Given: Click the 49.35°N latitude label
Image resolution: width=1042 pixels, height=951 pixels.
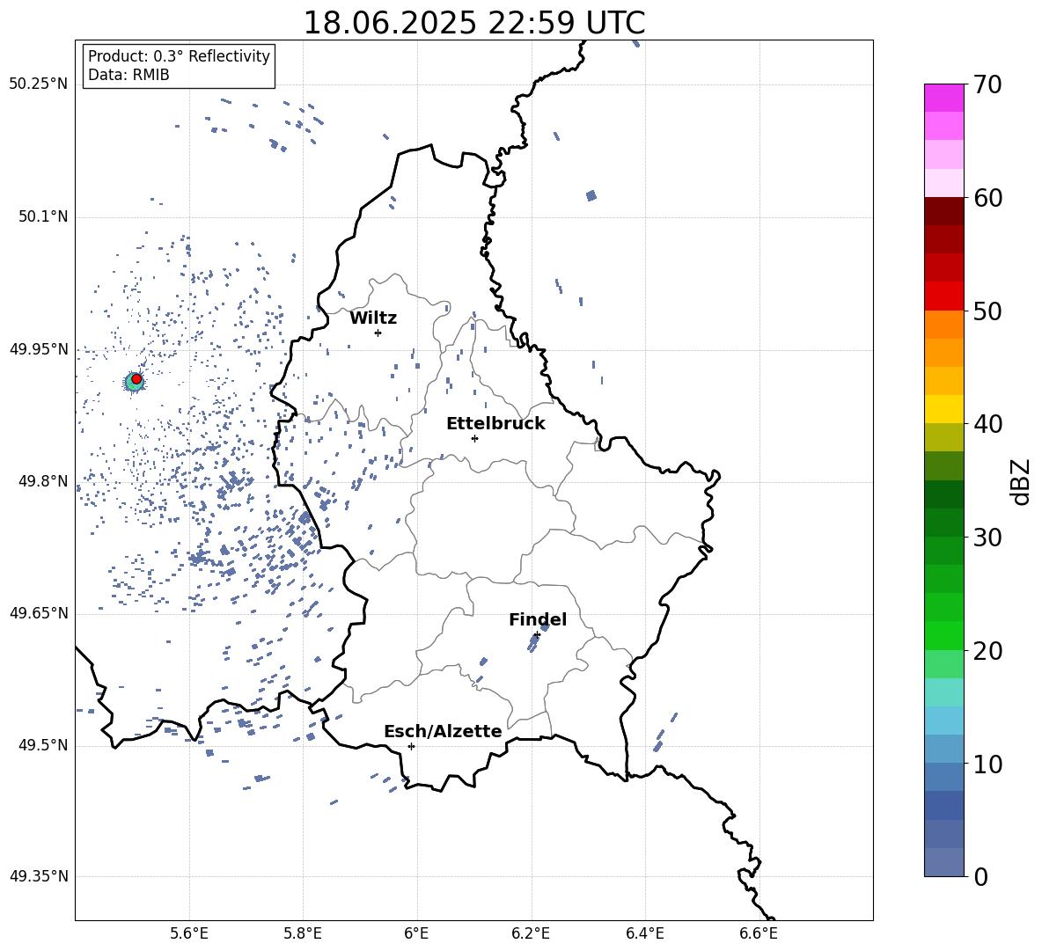Looking at the screenshot, I should point(39,876).
